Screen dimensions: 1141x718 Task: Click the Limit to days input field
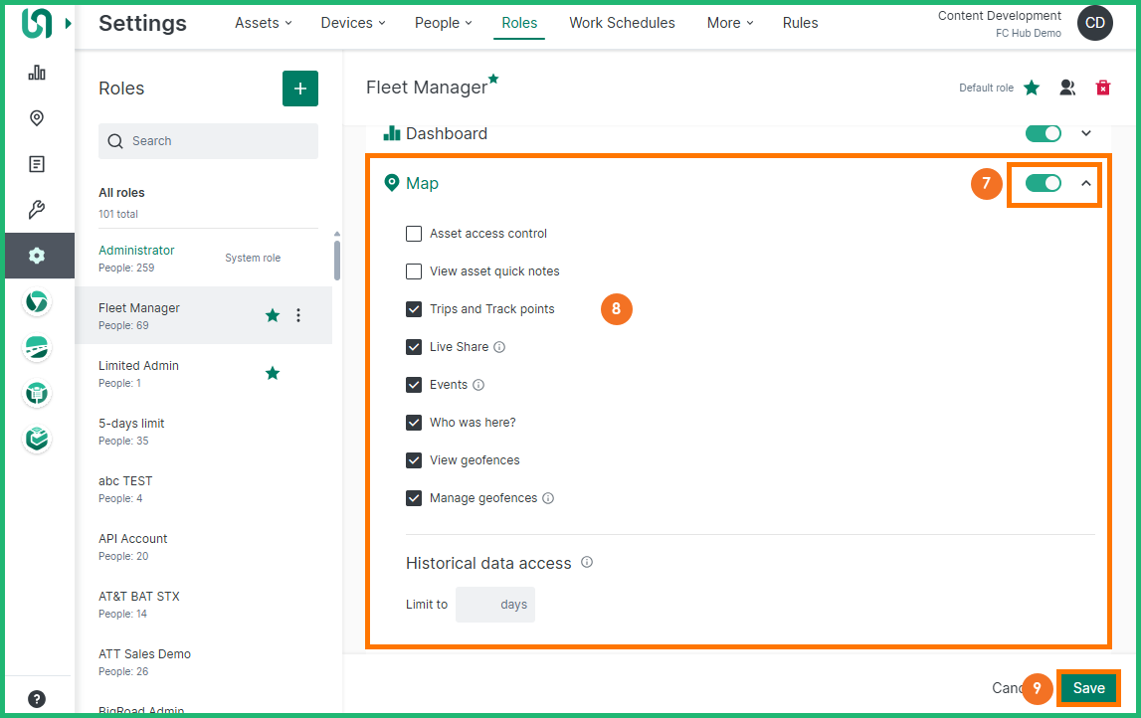(x=494, y=605)
